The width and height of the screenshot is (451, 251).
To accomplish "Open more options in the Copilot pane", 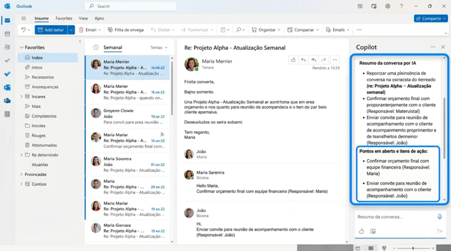I will 432,47.
